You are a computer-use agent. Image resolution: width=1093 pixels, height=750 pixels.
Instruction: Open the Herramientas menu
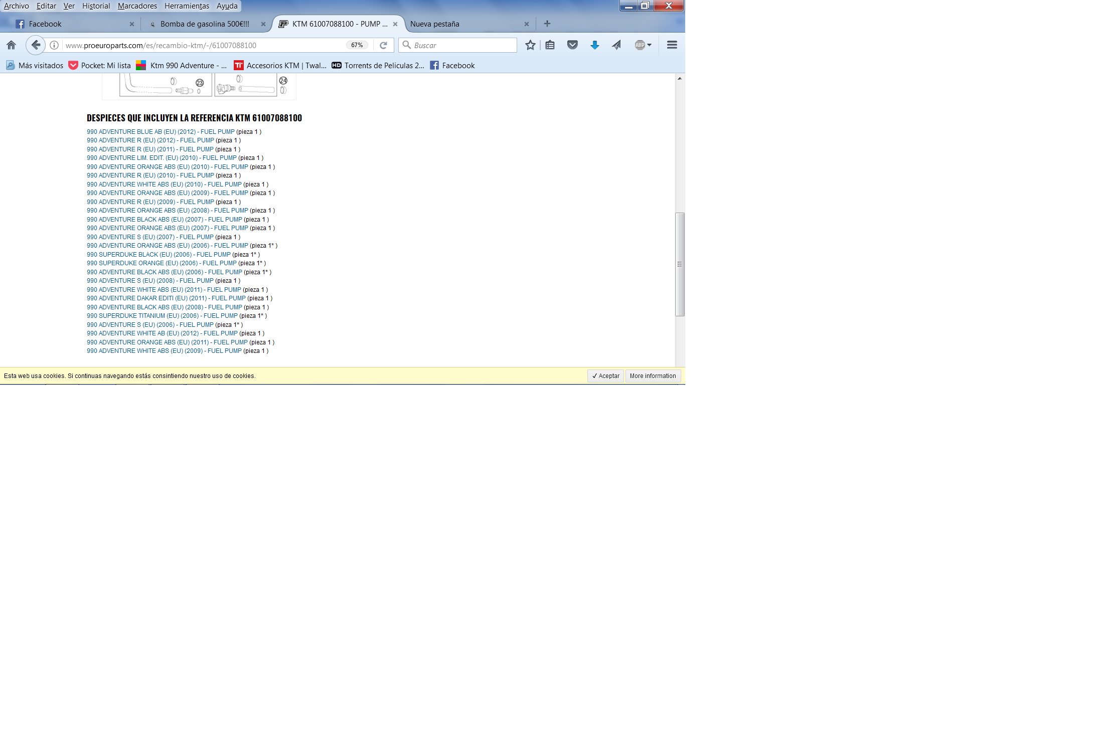pyautogui.click(x=187, y=6)
